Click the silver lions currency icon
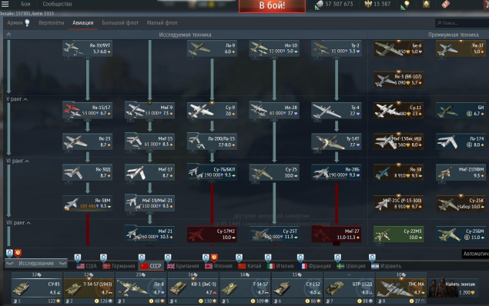The height and width of the screenshot is (306, 489). (x=319, y=5)
